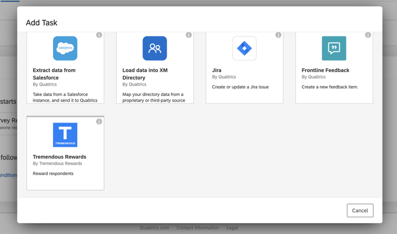Show info icon on Frontline Feedback card
The height and width of the screenshot is (234, 397).
tap(368, 35)
